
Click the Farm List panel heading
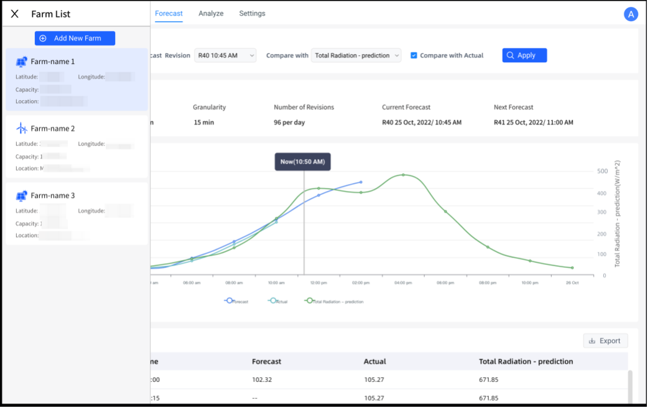click(x=50, y=14)
